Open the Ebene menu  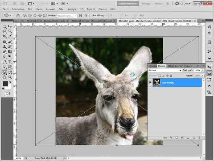(x=39, y=9)
